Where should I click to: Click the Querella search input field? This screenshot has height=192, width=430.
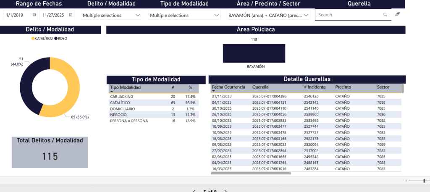(x=349, y=15)
